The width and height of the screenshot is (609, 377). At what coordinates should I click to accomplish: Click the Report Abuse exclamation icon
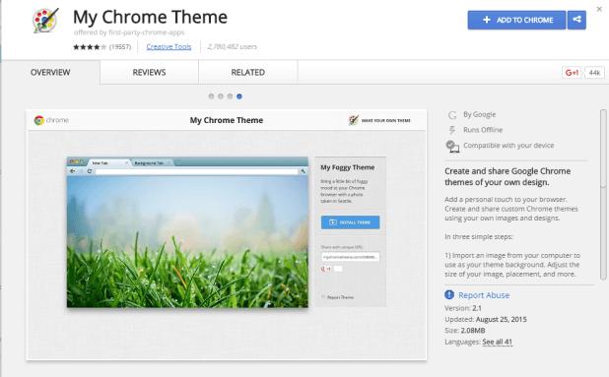click(449, 294)
